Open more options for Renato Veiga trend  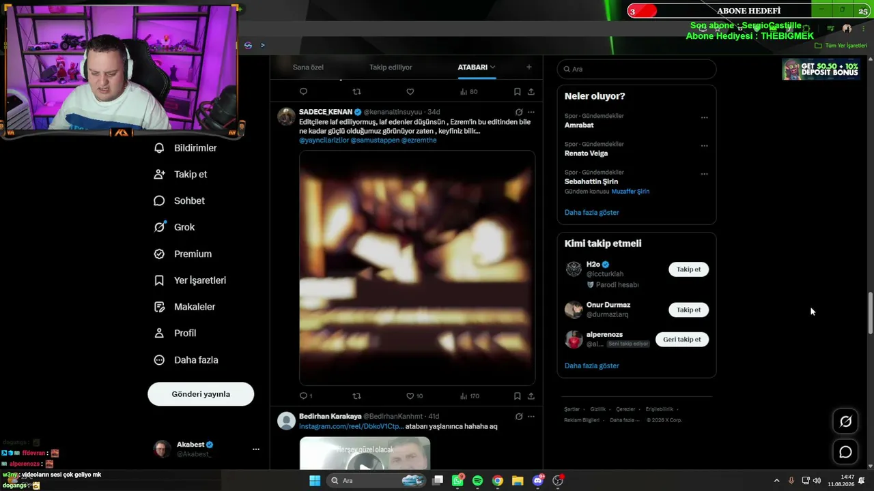coord(704,146)
